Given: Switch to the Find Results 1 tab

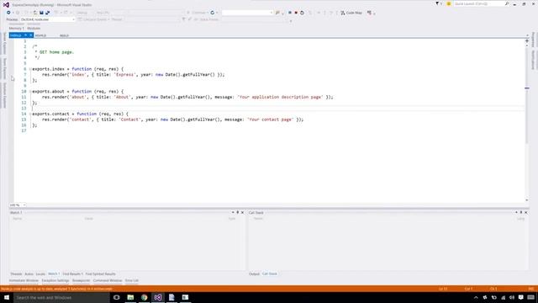Looking at the screenshot, I should pyautogui.click(x=72, y=274).
